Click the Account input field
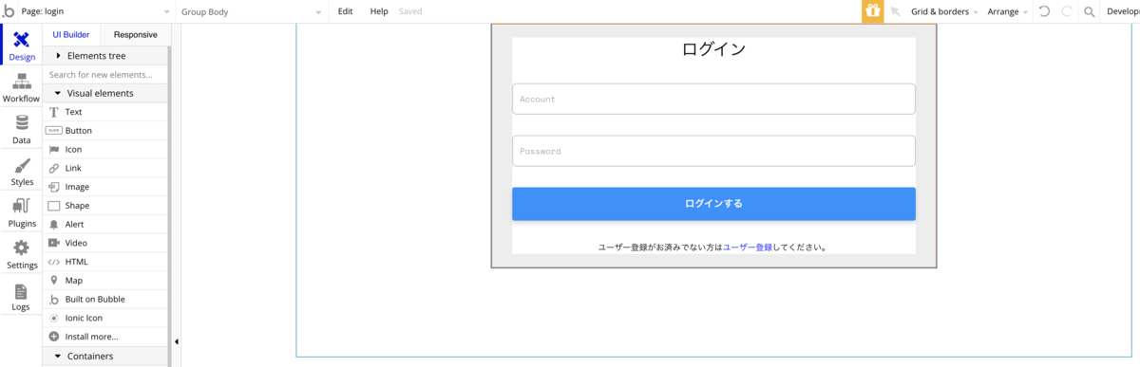1140x367 pixels. pyautogui.click(x=713, y=99)
